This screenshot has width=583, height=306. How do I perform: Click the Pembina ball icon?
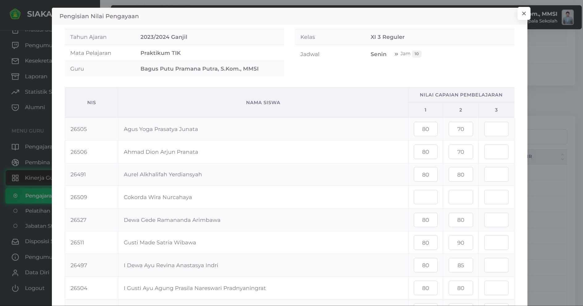point(15,162)
